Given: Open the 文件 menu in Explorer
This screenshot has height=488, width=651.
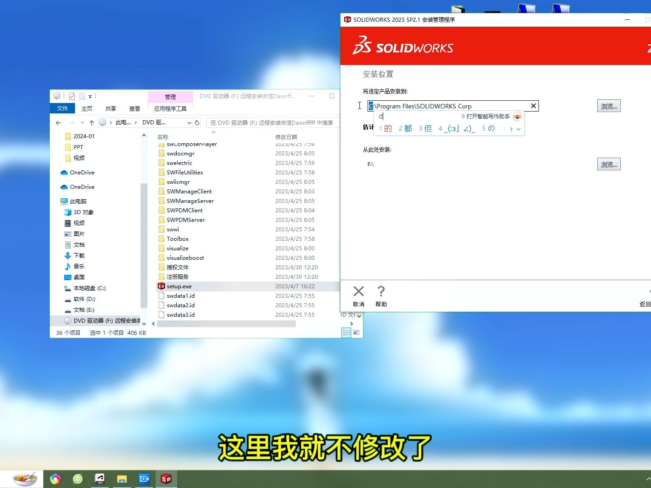Looking at the screenshot, I should (62, 108).
